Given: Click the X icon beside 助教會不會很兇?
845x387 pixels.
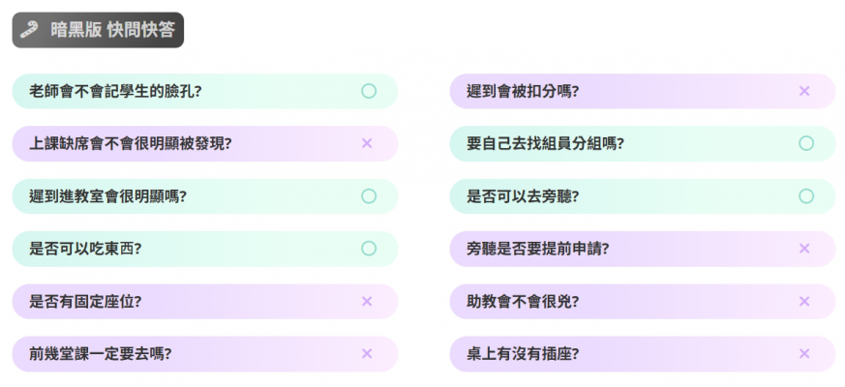Looking at the screenshot, I should (x=804, y=301).
